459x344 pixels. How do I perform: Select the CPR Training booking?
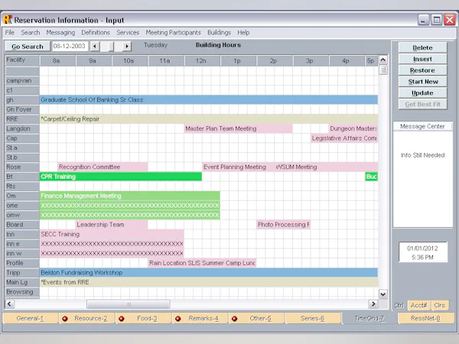121,177
